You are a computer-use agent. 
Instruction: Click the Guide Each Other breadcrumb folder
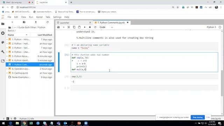click(x=27, y=27)
